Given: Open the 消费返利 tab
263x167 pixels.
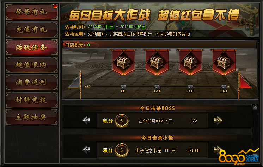Looking at the screenshot, I should pos(31,82).
